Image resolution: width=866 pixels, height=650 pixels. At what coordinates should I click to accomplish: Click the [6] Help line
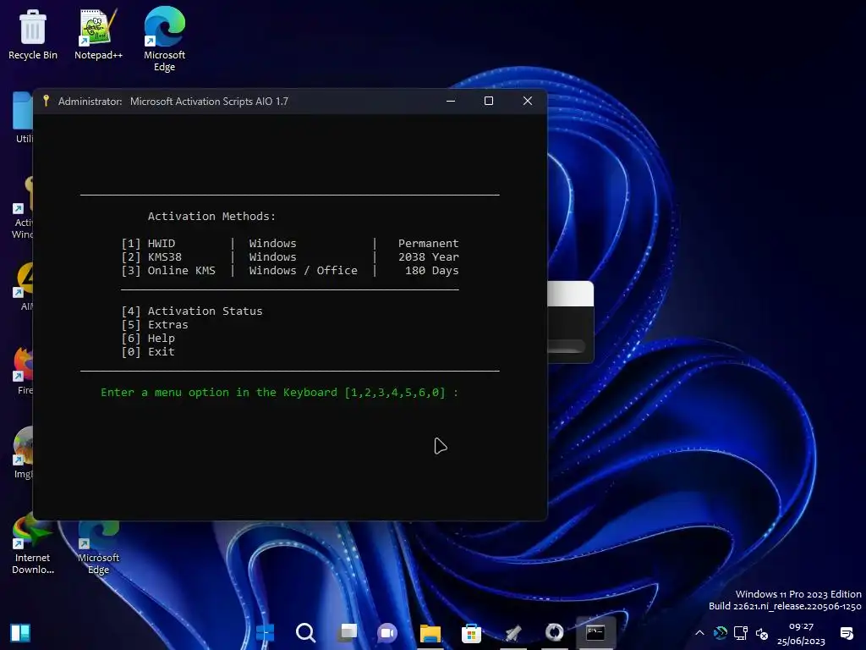point(148,339)
